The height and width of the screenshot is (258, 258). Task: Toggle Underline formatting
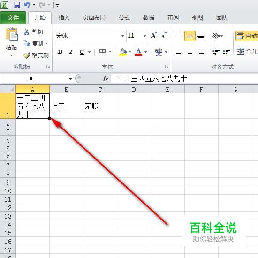coord(82,52)
